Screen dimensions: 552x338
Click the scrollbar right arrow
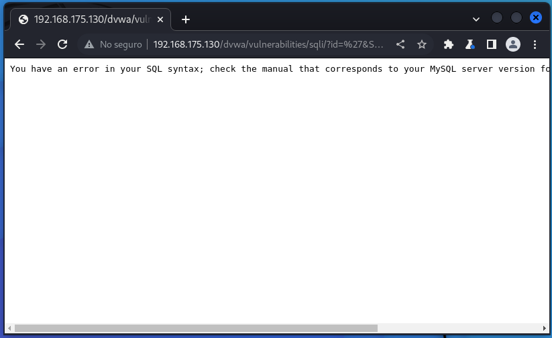544,328
